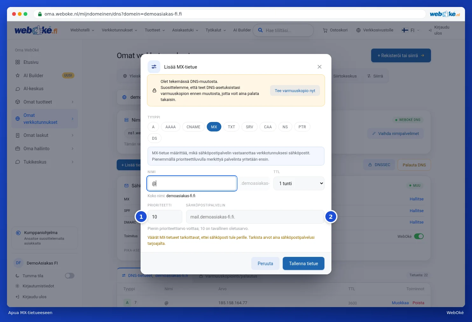Open Etusivu in the sidebar
The width and height of the screenshot is (472, 322).
click(45, 62)
